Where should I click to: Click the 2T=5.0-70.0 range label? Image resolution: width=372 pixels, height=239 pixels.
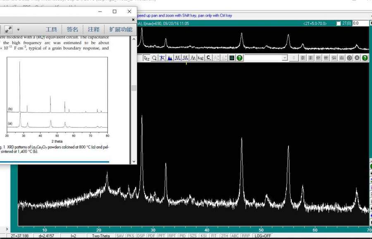315,23
